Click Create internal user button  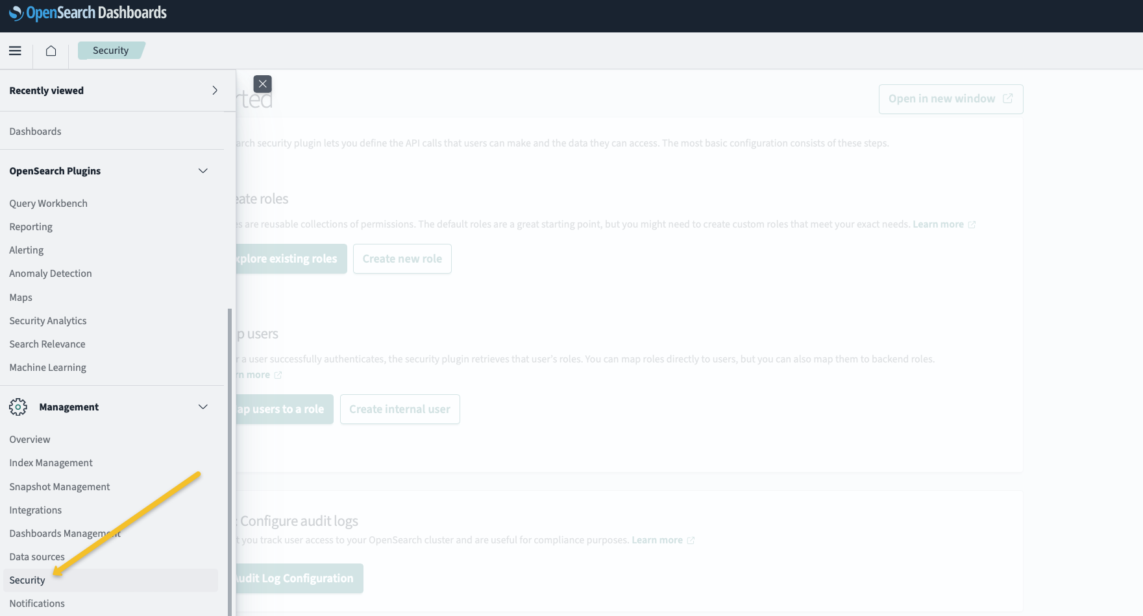[x=400, y=409]
